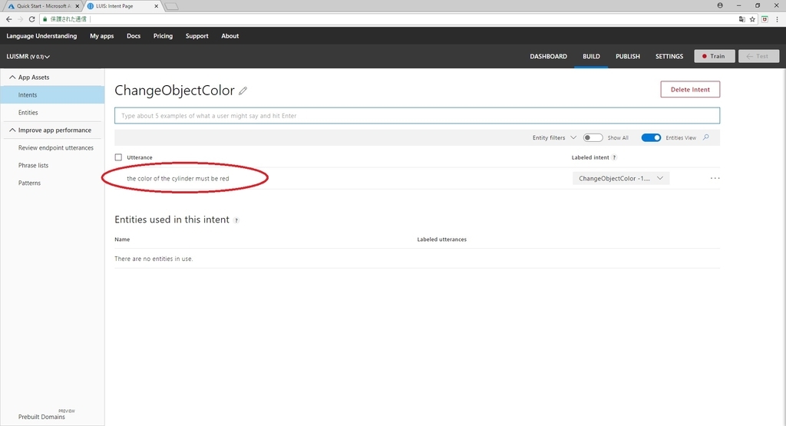Go to the SETTINGS tab

pos(669,56)
